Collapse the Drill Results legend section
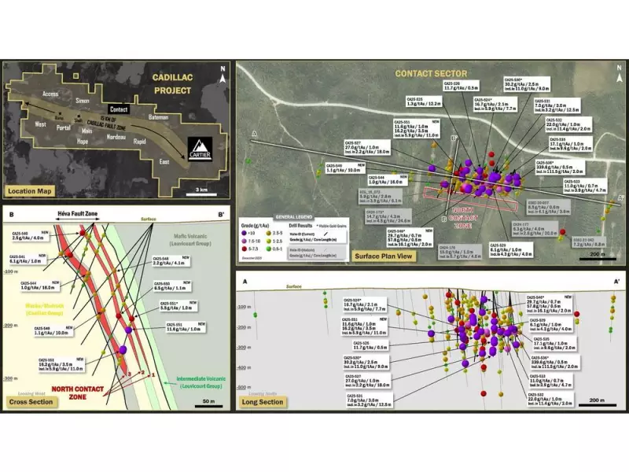 pyautogui.click(x=300, y=225)
